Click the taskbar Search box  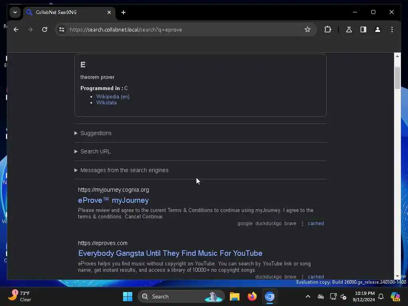[181, 296]
